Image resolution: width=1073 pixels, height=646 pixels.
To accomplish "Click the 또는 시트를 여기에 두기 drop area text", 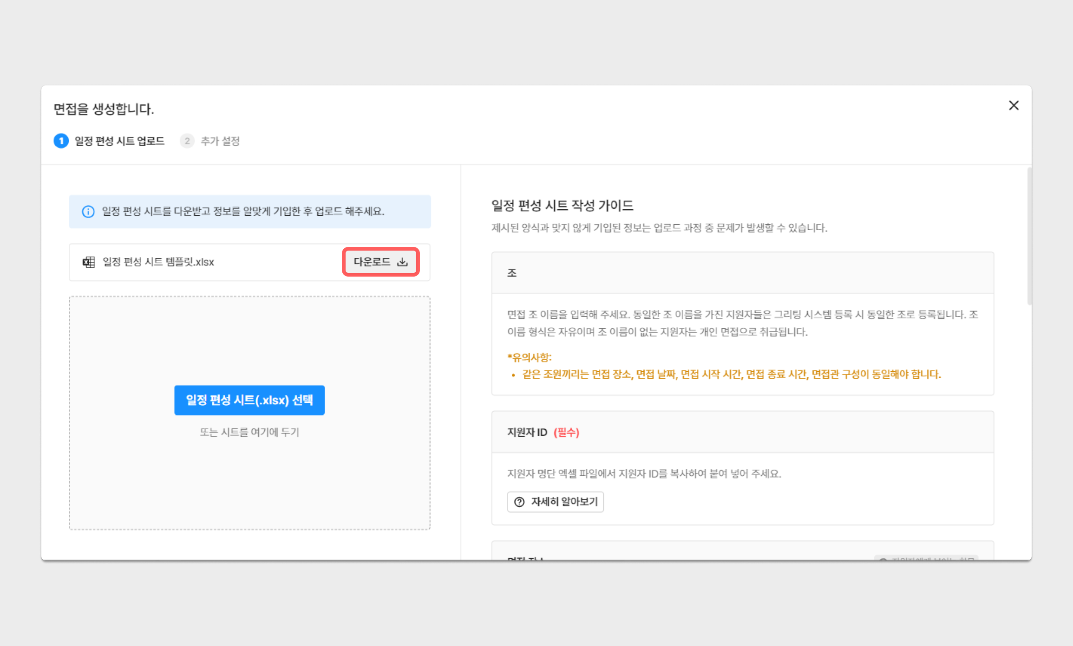I will pos(249,432).
